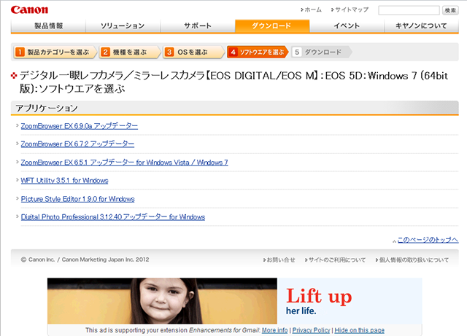Open Picture Style Editor 1.9.0 link
This screenshot has width=467, height=336.
(78, 199)
